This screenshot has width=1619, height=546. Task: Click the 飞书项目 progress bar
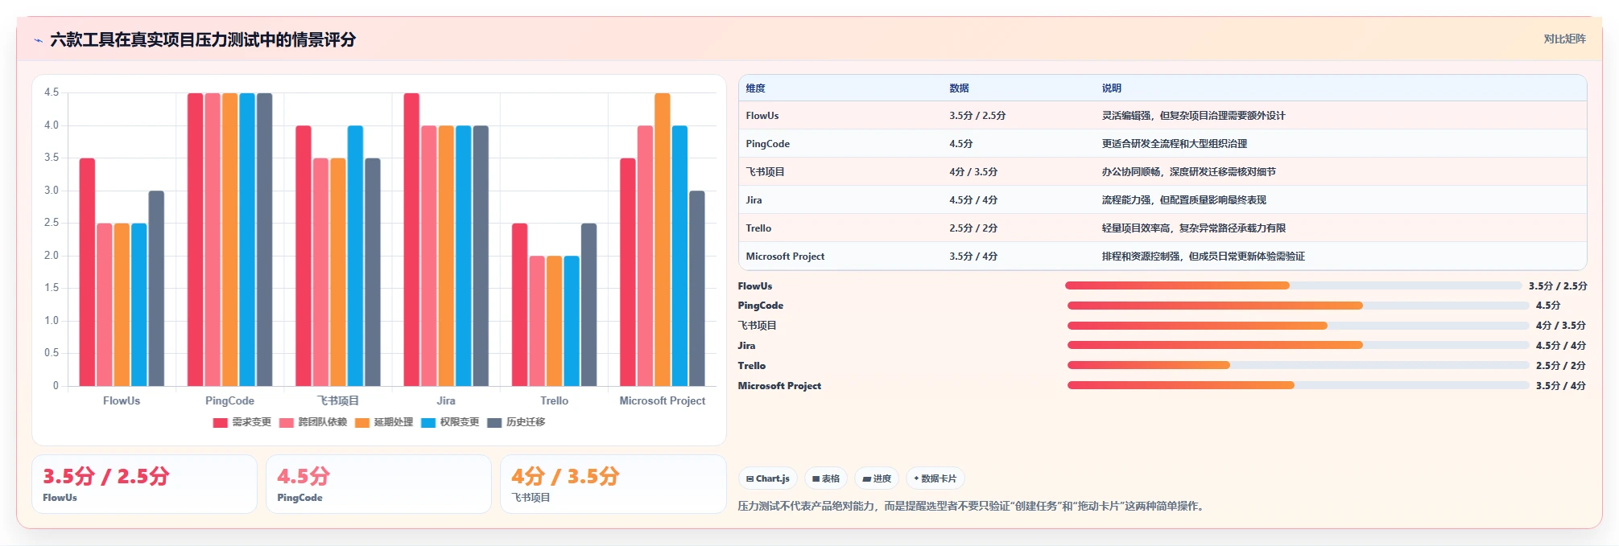[1298, 326]
